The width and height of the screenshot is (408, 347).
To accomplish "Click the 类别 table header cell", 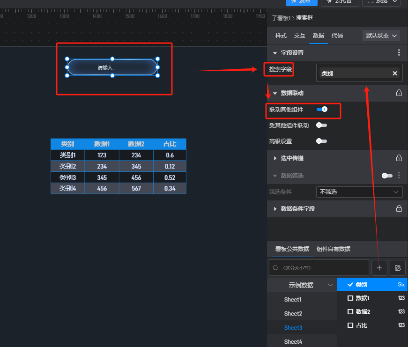I will pos(67,144).
